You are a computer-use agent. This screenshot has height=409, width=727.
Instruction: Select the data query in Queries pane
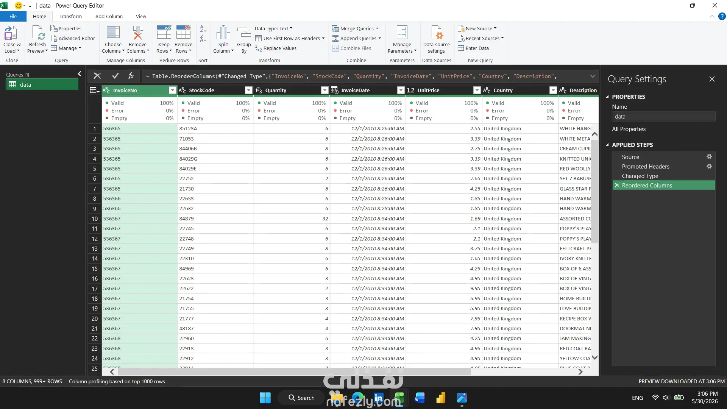(x=42, y=84)
